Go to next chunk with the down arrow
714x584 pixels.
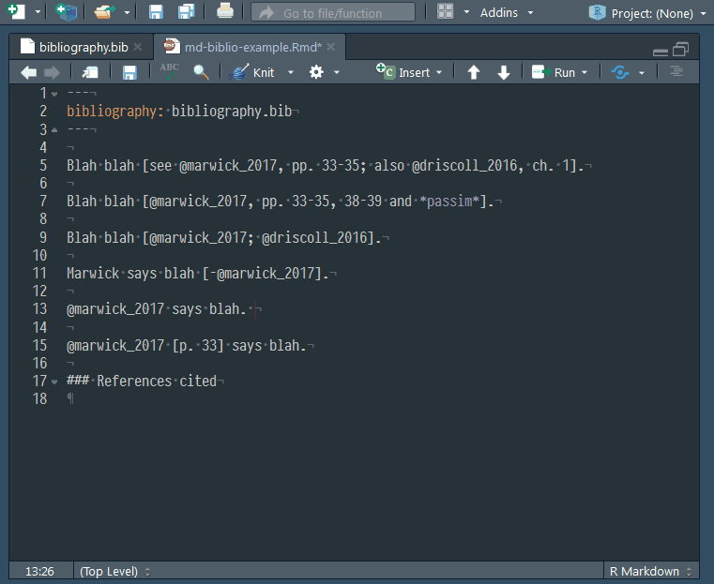504,72
